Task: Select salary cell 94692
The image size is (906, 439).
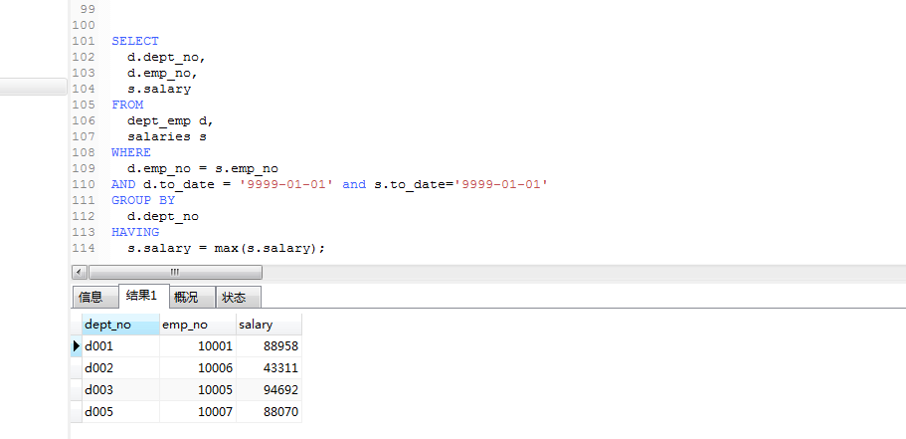Action: (269, 390)
